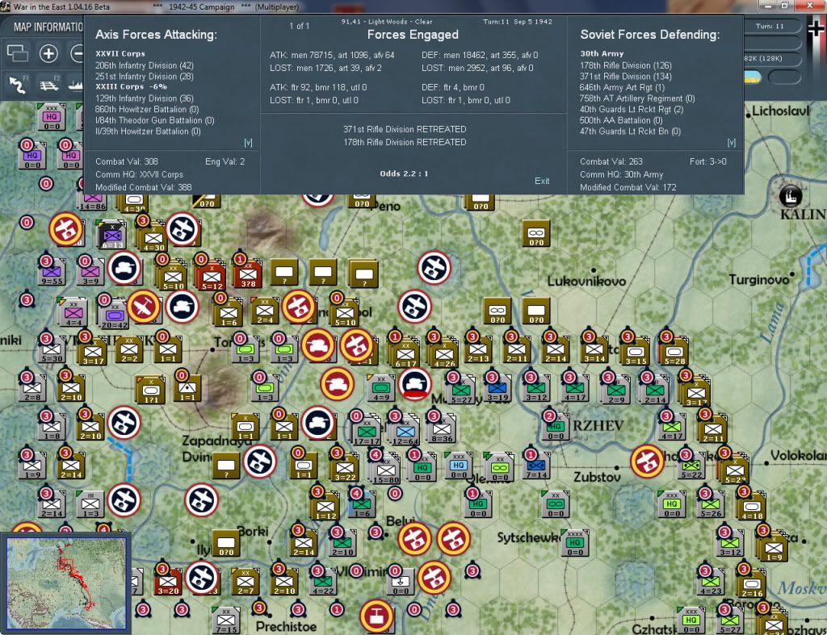Image resolution: width=827 pixels, height=635 pixels.
Task: Select the green counter labeled 2=9
Action: 616,391
